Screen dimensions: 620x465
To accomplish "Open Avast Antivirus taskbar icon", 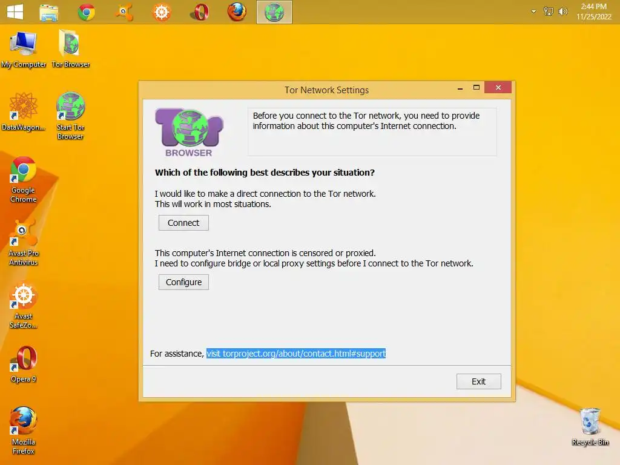I will pyautogui.click(x=124, y=12).
